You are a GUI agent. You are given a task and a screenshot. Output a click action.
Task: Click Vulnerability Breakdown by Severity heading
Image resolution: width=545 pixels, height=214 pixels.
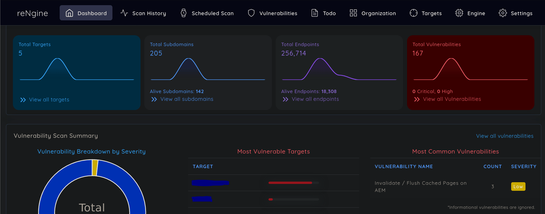coord(92,152)
